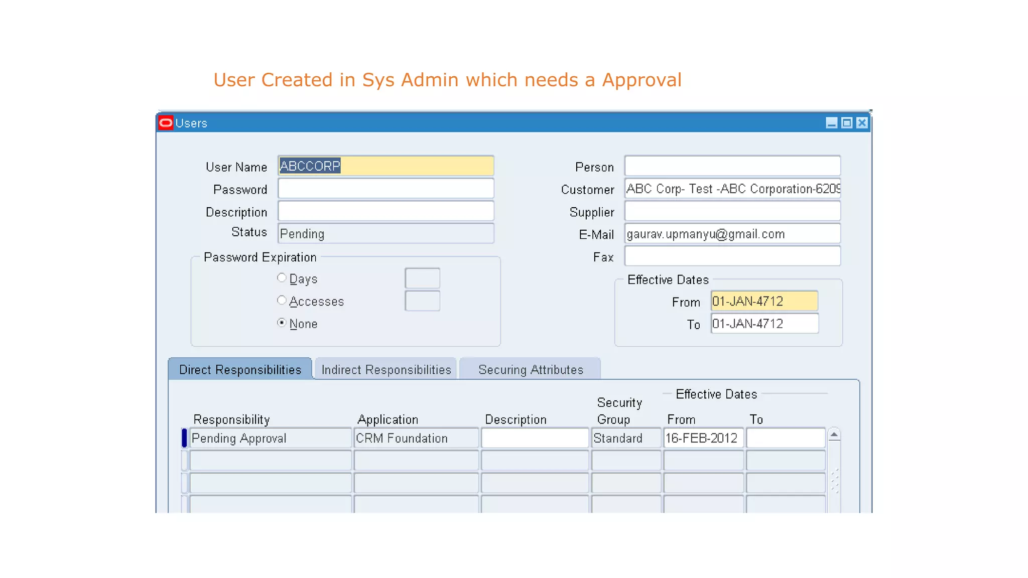This screenshot has width=1028, height=578.
Task: Click the Oracle icon in Users title bar
Action: [x=166, y=123]
